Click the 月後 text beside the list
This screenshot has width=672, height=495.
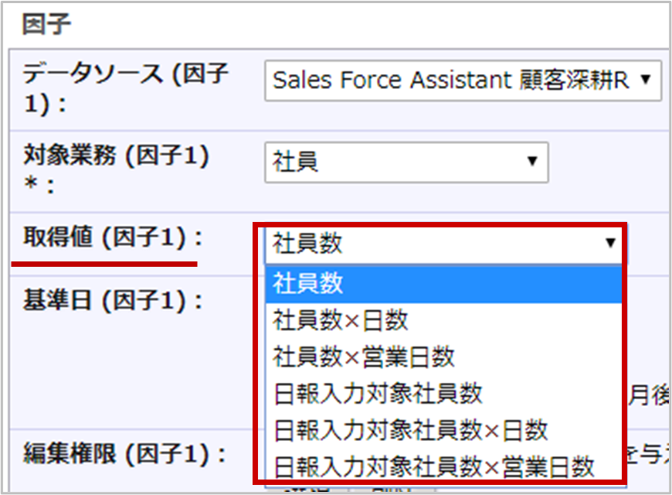point(649,395)
